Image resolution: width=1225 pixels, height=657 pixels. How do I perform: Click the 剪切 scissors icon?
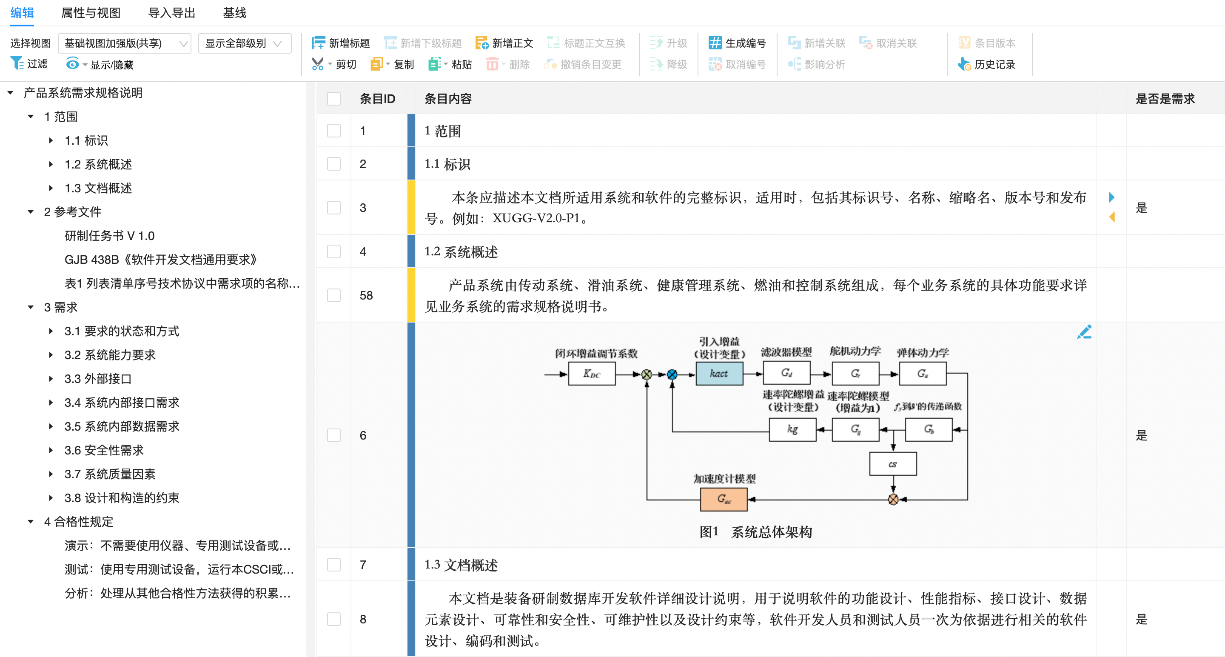317,64
